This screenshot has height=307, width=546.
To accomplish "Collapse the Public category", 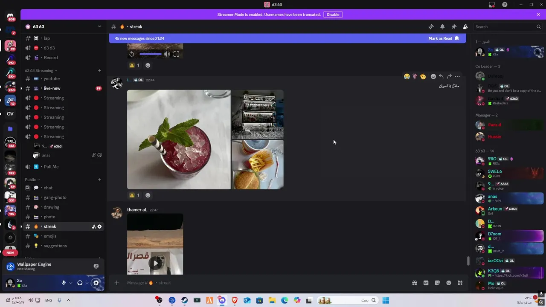I will 32,180.
